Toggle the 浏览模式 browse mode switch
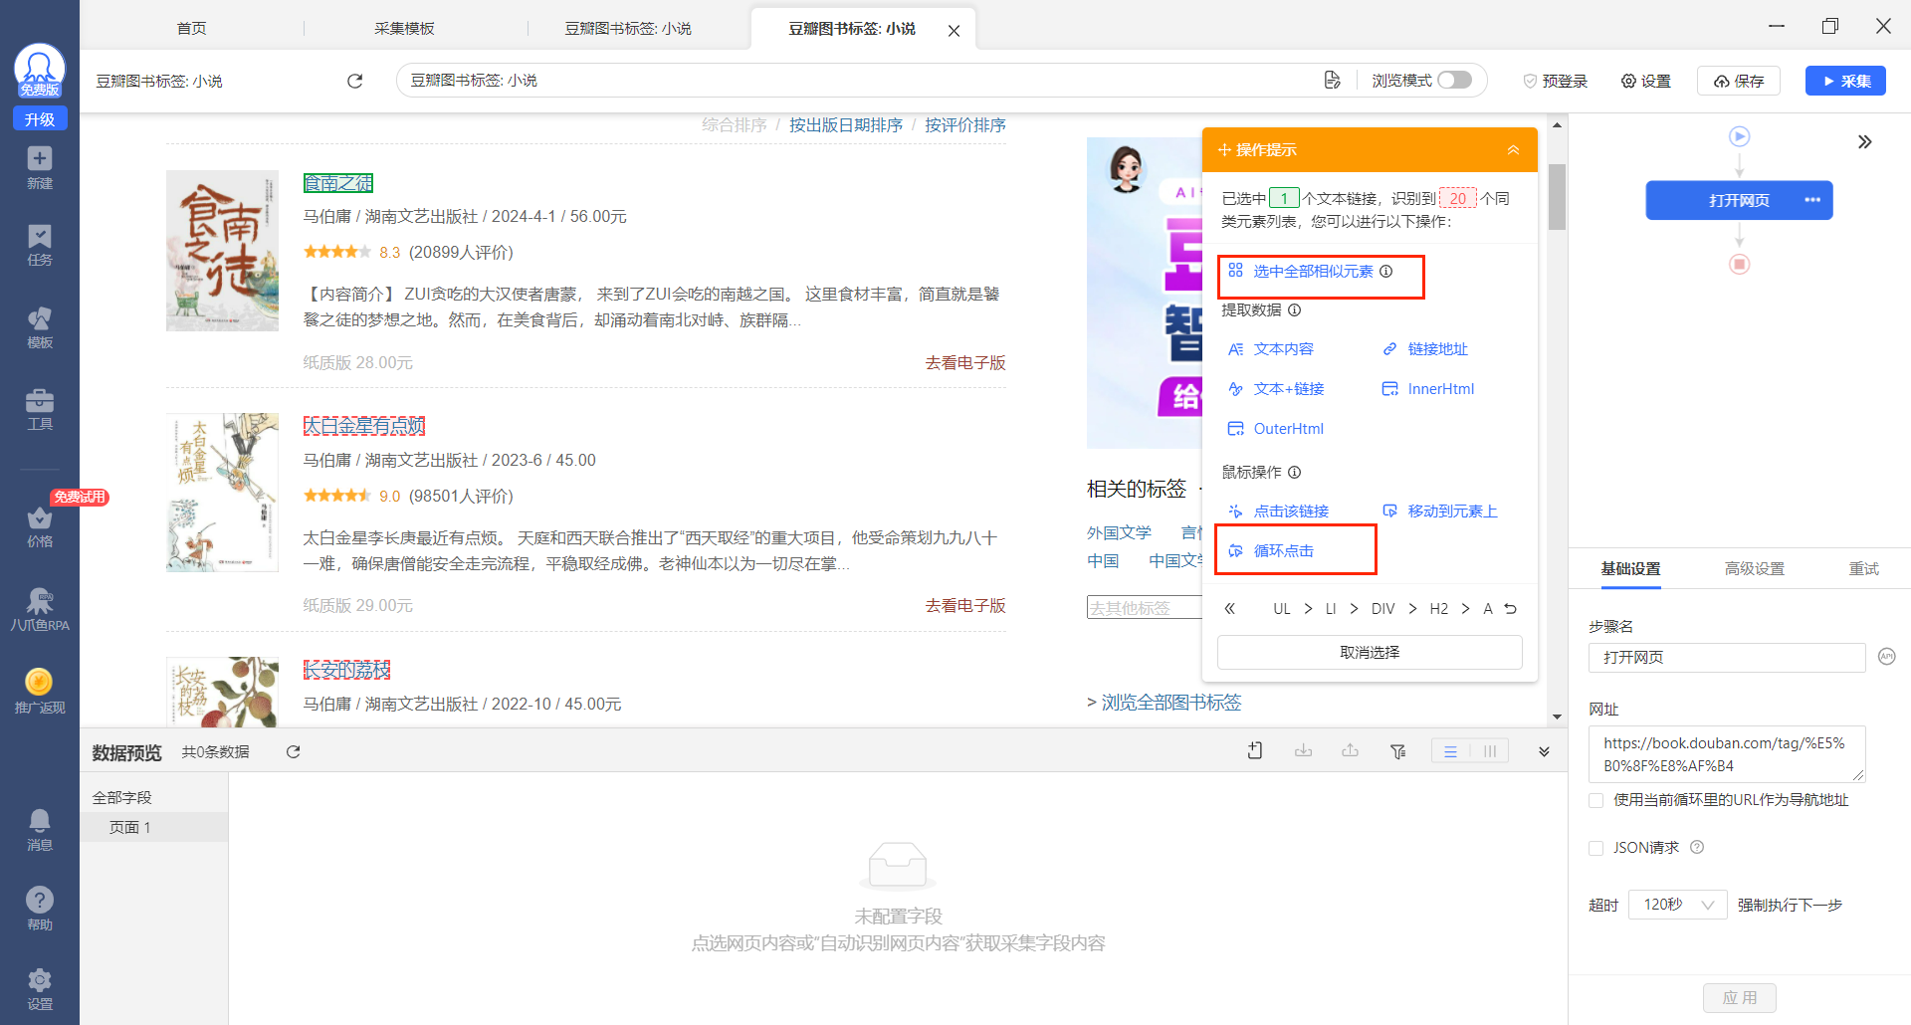The width and height of the screenshot is (1911, 1025). (1454, 80)
